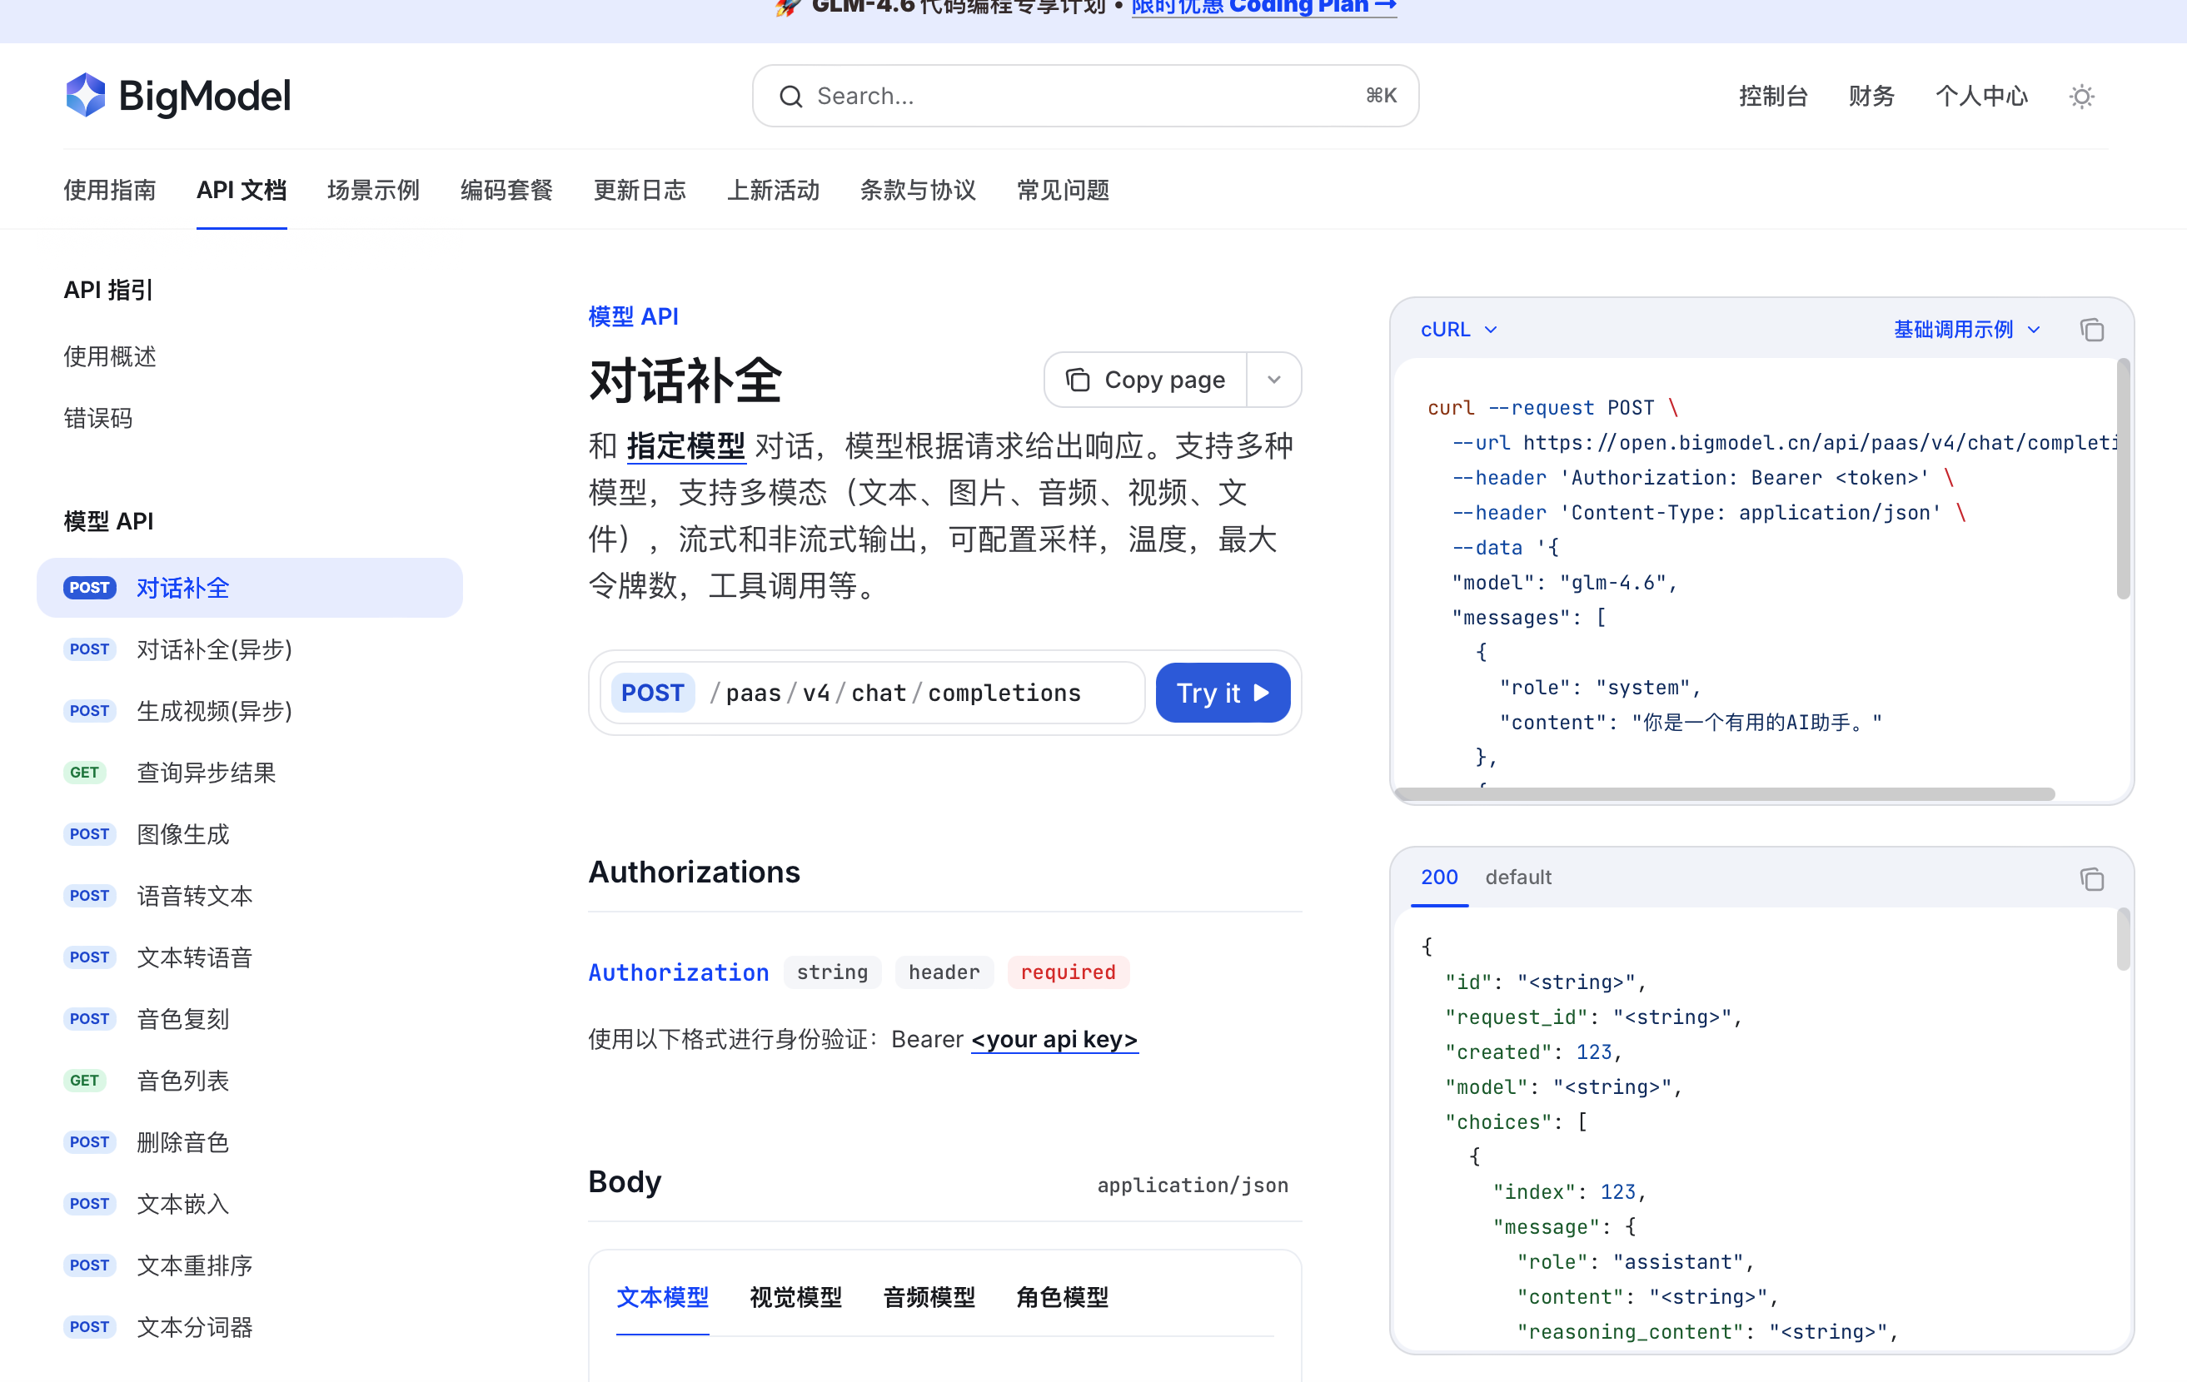Viewport: 2187px width, 1382px height.
Task: Click the POST badge next to 对话补全
Action: tap(89, 588)
